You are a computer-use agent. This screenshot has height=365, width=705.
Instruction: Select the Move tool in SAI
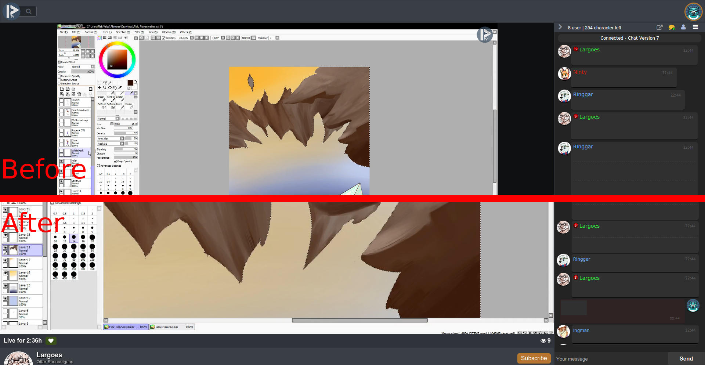coord(100,88)
